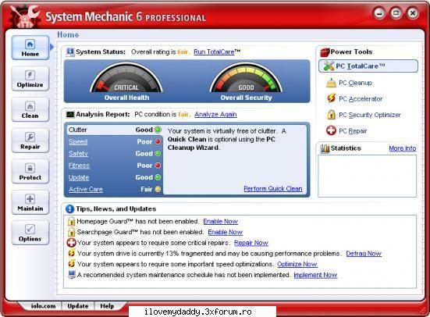Open the Home section in sidebar
Screen dimensions: 430x317
point(30,48)
